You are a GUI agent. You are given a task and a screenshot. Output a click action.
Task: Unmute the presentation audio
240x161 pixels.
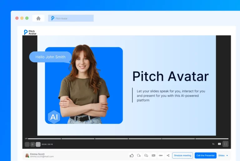click(x=213, y=144)
